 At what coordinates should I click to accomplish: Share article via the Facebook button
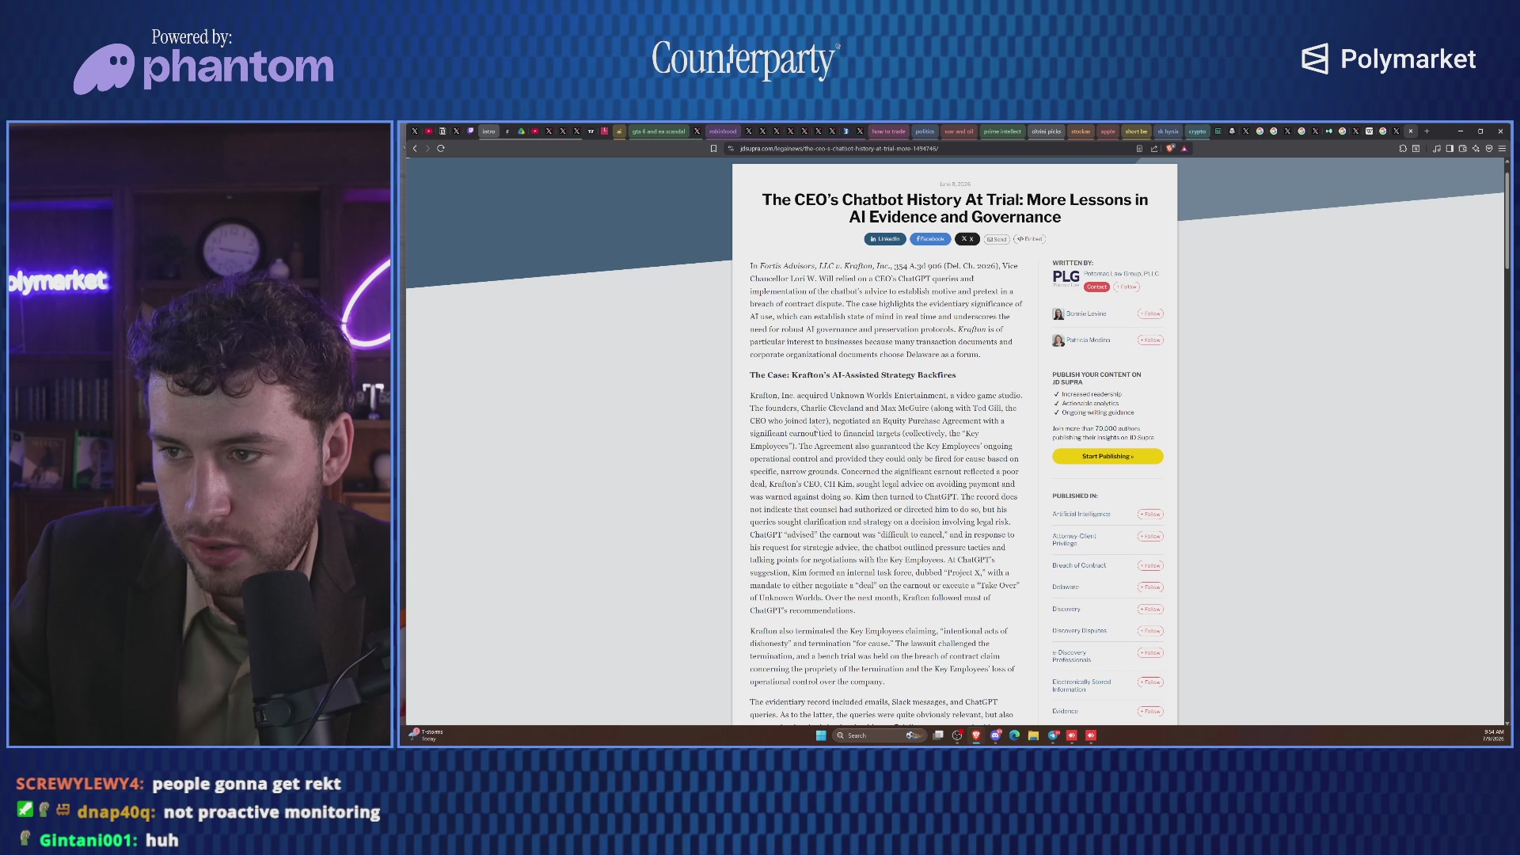pyautogui.click(x=930, y=239)
